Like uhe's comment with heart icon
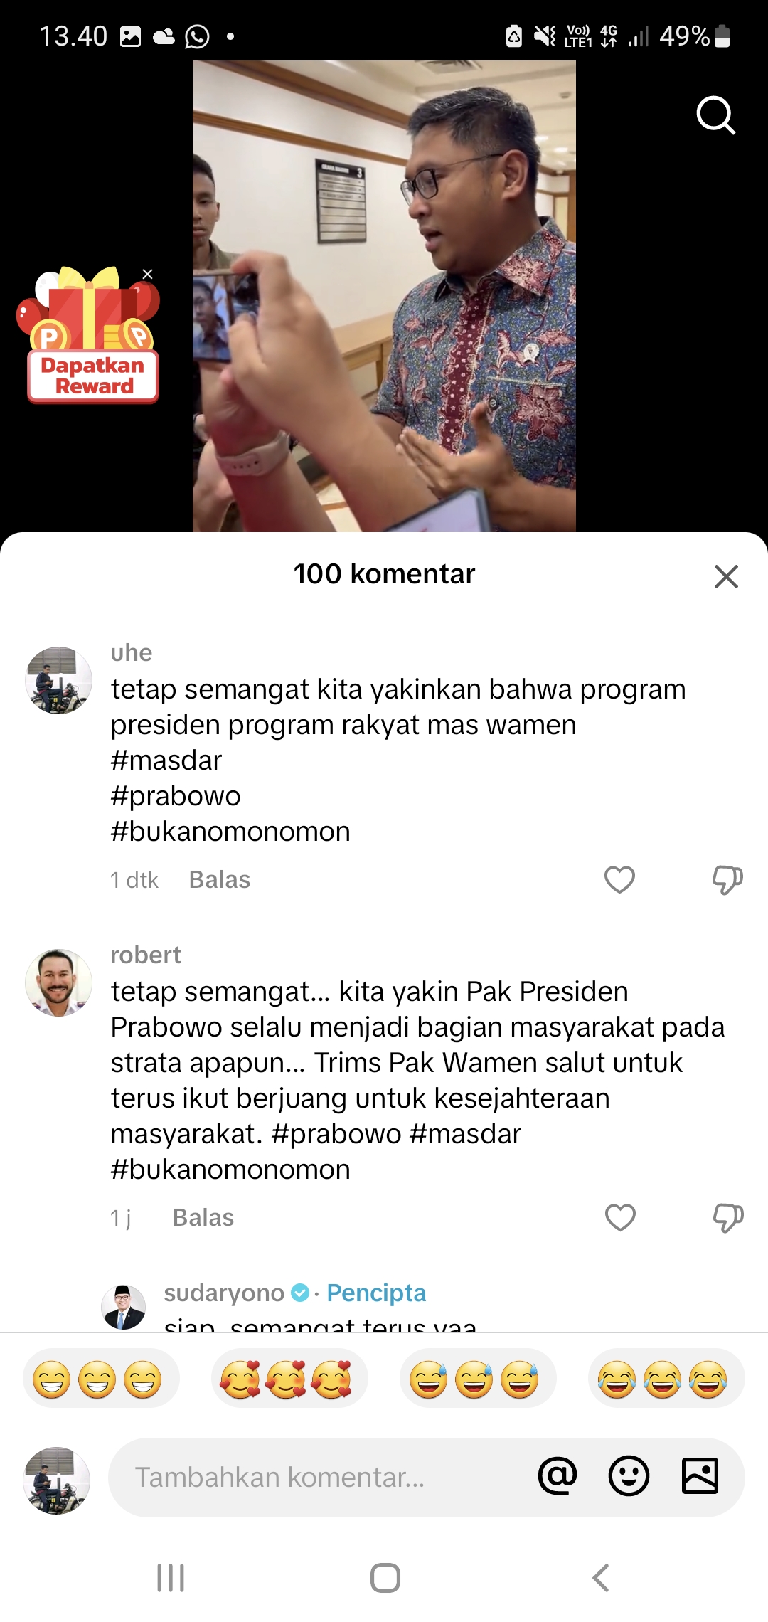The height and width of the screenshot is (1622, 768). [x=619, y=880]
